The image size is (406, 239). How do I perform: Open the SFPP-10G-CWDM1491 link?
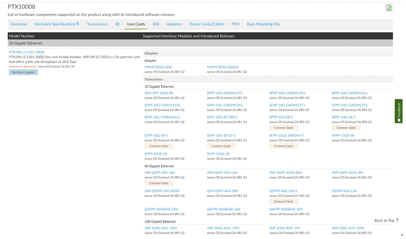point(287,93)
